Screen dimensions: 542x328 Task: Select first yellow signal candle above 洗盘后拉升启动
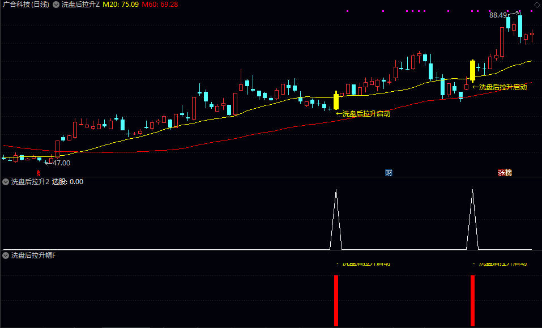[x=336, y=101]
